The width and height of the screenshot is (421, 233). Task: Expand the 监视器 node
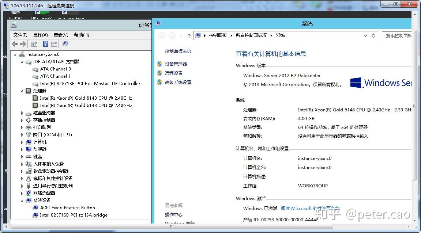[22, 149]
